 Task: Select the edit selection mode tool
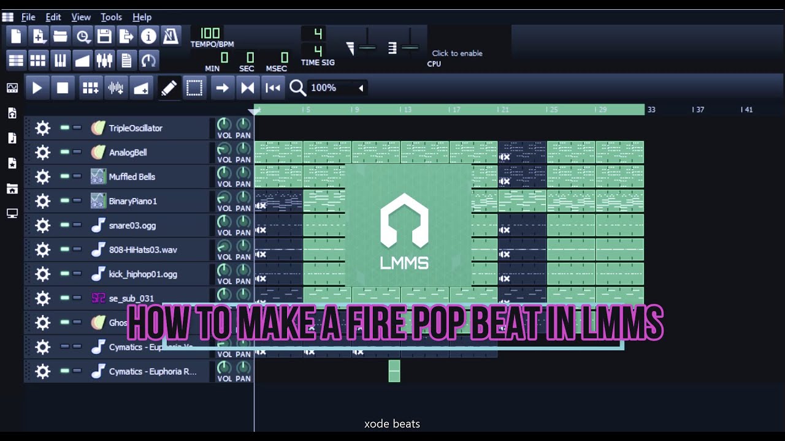pyautogui.click(x=194, y=88)
